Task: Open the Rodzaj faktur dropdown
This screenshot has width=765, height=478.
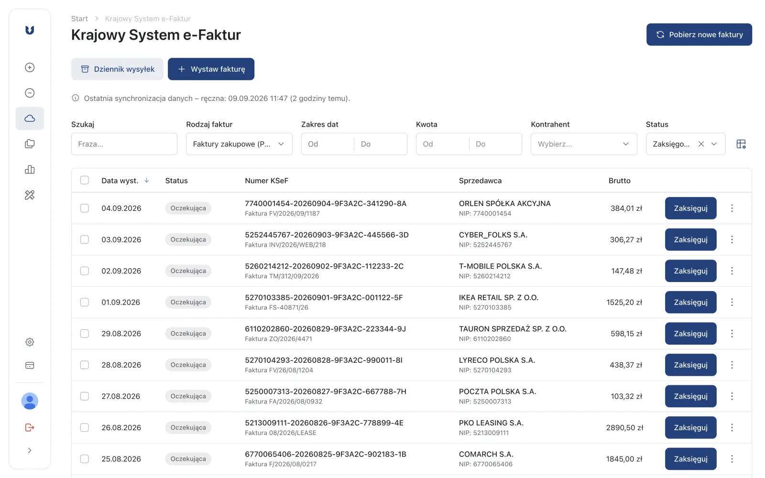Action: coord(239,144)
